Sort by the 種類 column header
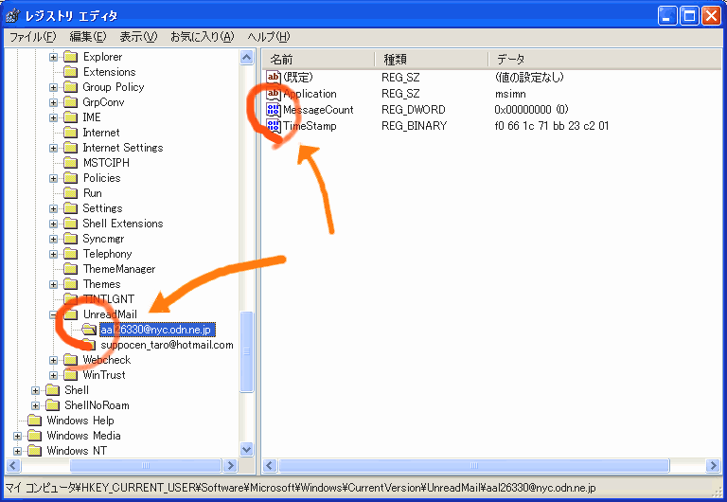727x502 pixels. tap(432, 60)
